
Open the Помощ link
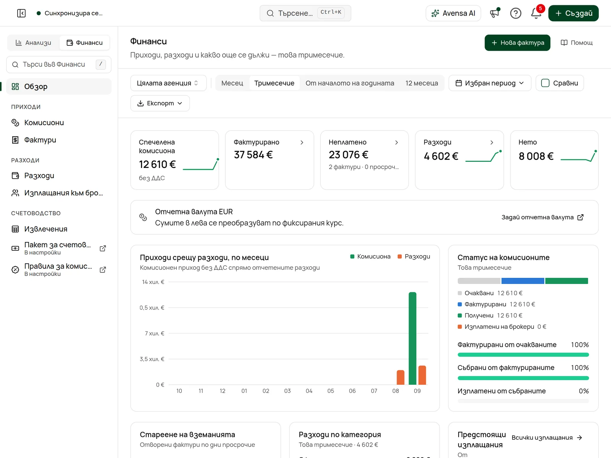coord(577,43)
